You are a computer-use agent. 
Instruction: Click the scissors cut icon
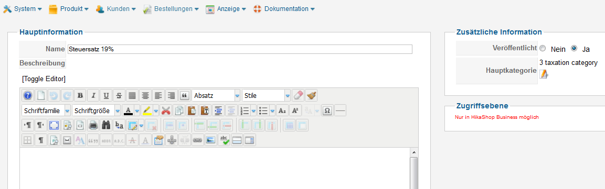pyautogui.click(x=166, y=111)
